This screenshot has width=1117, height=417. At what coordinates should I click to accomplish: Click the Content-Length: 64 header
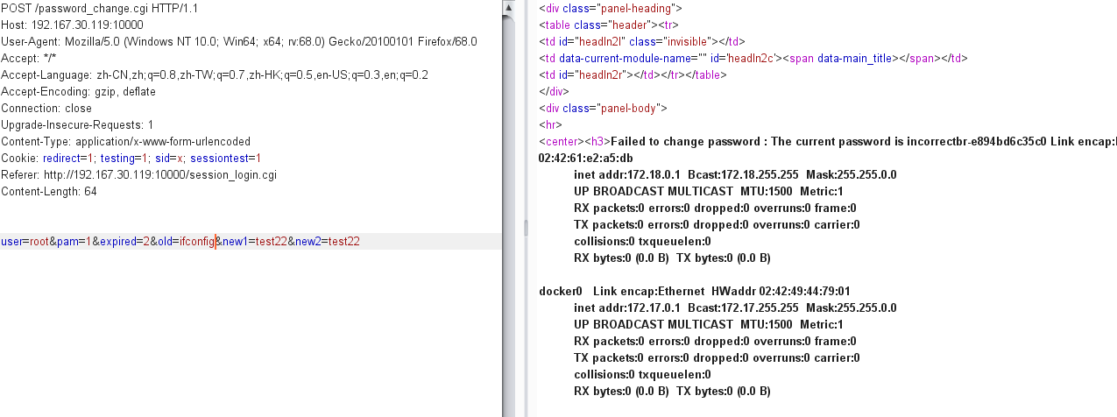(x=49, y=191)
